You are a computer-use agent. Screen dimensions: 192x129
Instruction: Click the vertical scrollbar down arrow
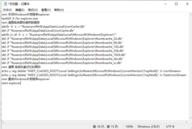[190, 118]
